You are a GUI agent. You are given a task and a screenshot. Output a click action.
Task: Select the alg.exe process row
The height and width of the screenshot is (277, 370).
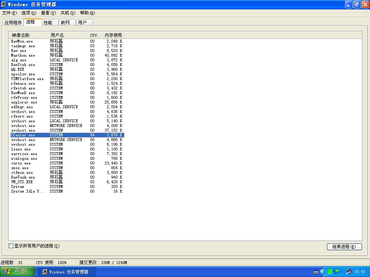[x=67, y=60]
